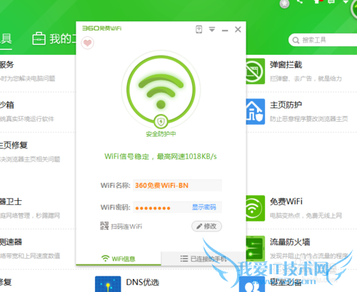Screen dimensions: 357x292
Task: Open the 免费WiFi tool icon
Action: point(255,208)
